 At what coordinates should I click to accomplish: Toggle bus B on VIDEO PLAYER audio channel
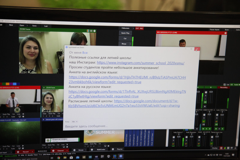tap(210, 129)
